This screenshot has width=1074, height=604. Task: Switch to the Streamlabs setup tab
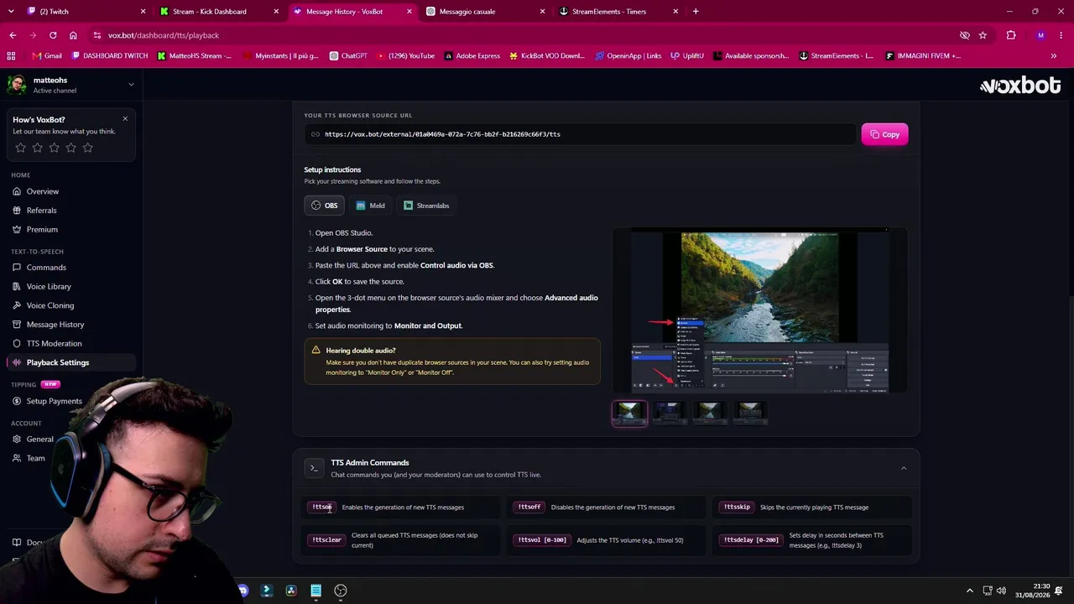coord(426,206)
